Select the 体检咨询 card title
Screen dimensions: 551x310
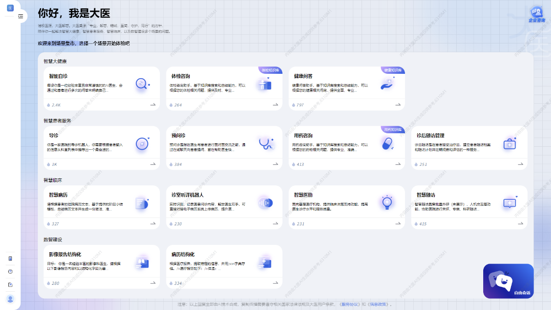click(181, 76)
